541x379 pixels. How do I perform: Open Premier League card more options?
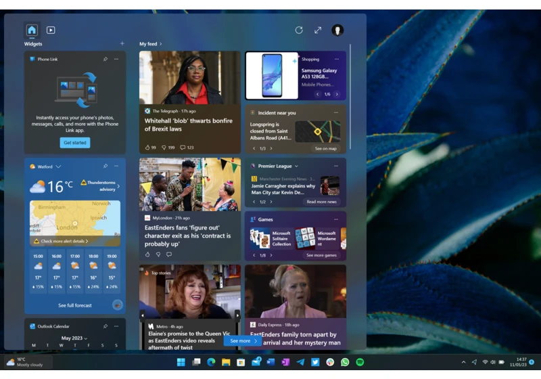(336, 166)
